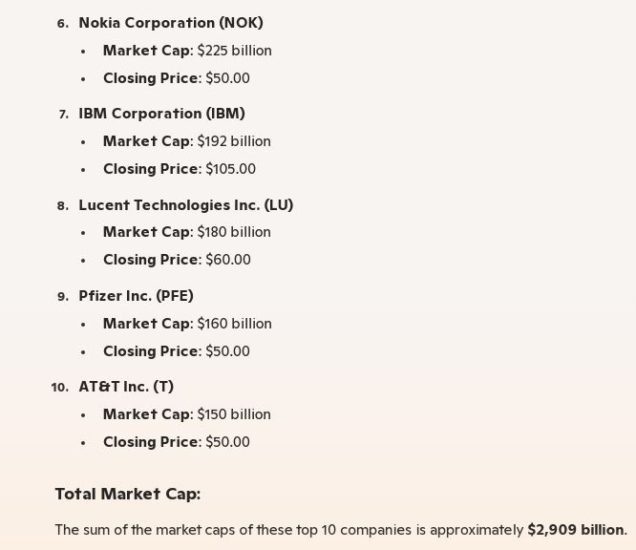Image resolution: width=636 pixels, height=550 pixels.
Task: Click the sentence about top 10 companies
Action: pos(286,530)
